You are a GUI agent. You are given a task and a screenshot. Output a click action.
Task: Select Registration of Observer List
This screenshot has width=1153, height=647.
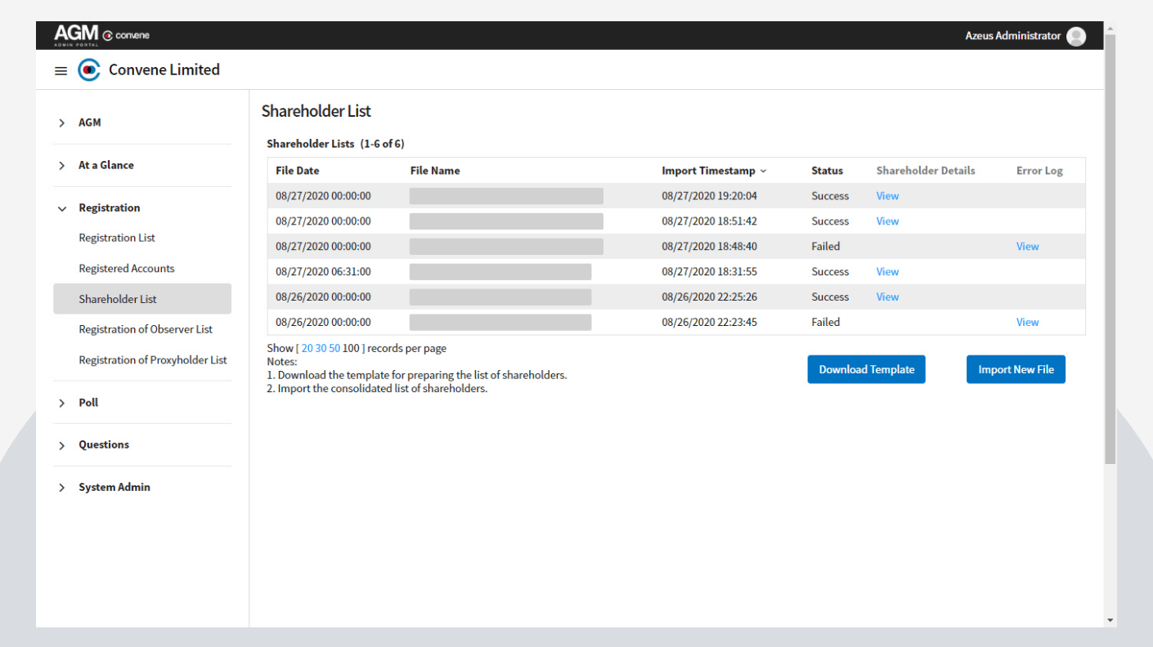coord(146,329)
